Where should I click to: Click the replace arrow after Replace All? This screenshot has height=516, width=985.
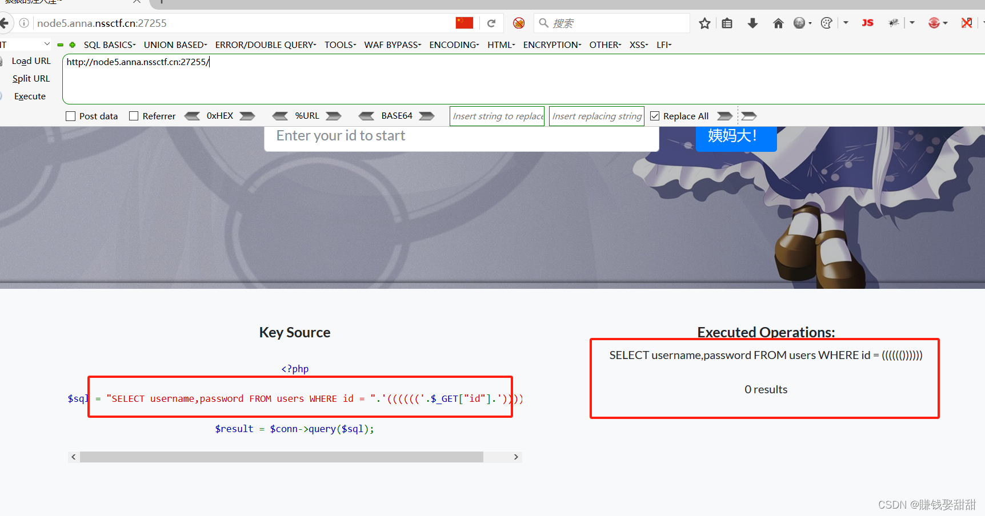click(x=725, y=116)
